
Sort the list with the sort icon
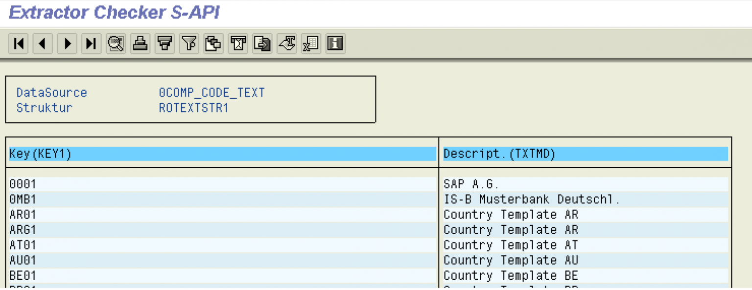tap(164, 43)
